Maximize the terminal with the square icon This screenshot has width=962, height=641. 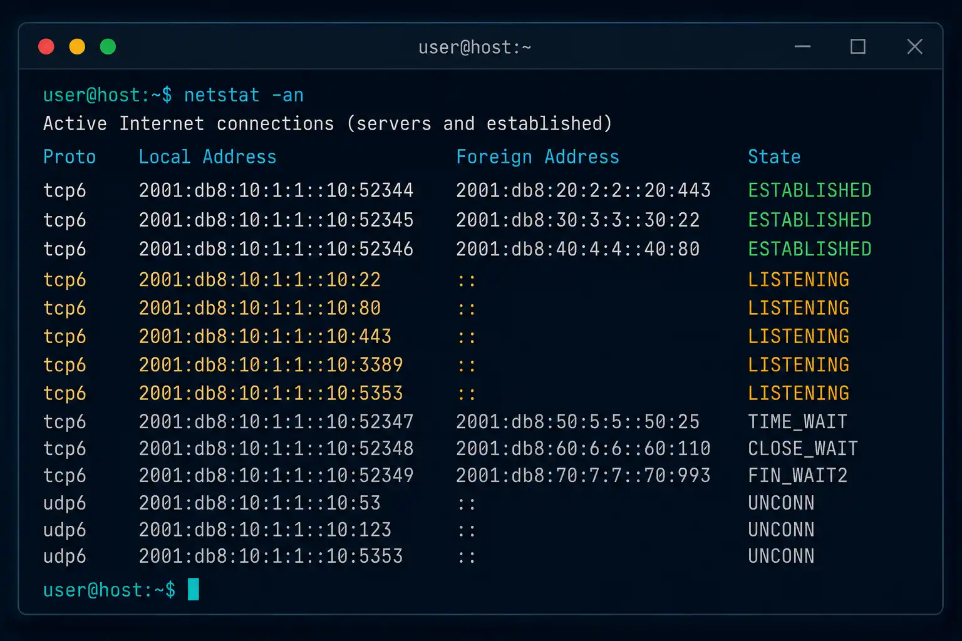click(858, 46)
